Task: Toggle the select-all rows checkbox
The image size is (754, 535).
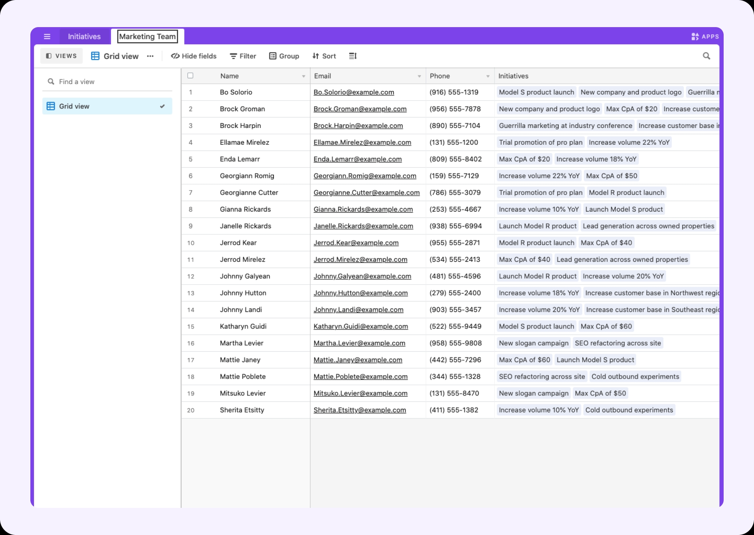Action: [190, 76]
